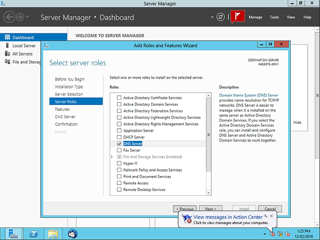Open the dropdown arrow left of refresh icon
This screenshot has width=320, height=240.
click(x=212, y=17)
